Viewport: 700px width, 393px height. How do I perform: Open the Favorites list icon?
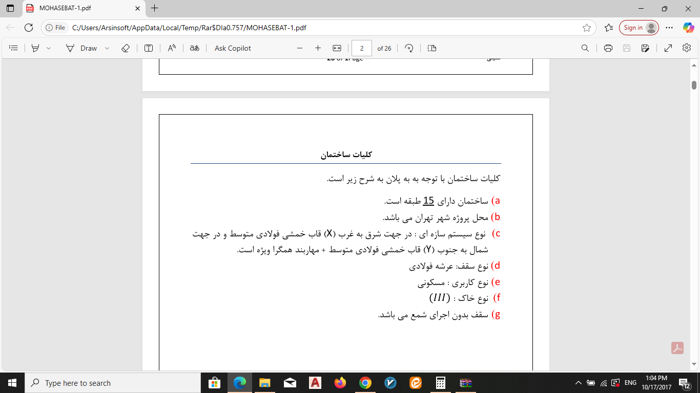(609, 28)
